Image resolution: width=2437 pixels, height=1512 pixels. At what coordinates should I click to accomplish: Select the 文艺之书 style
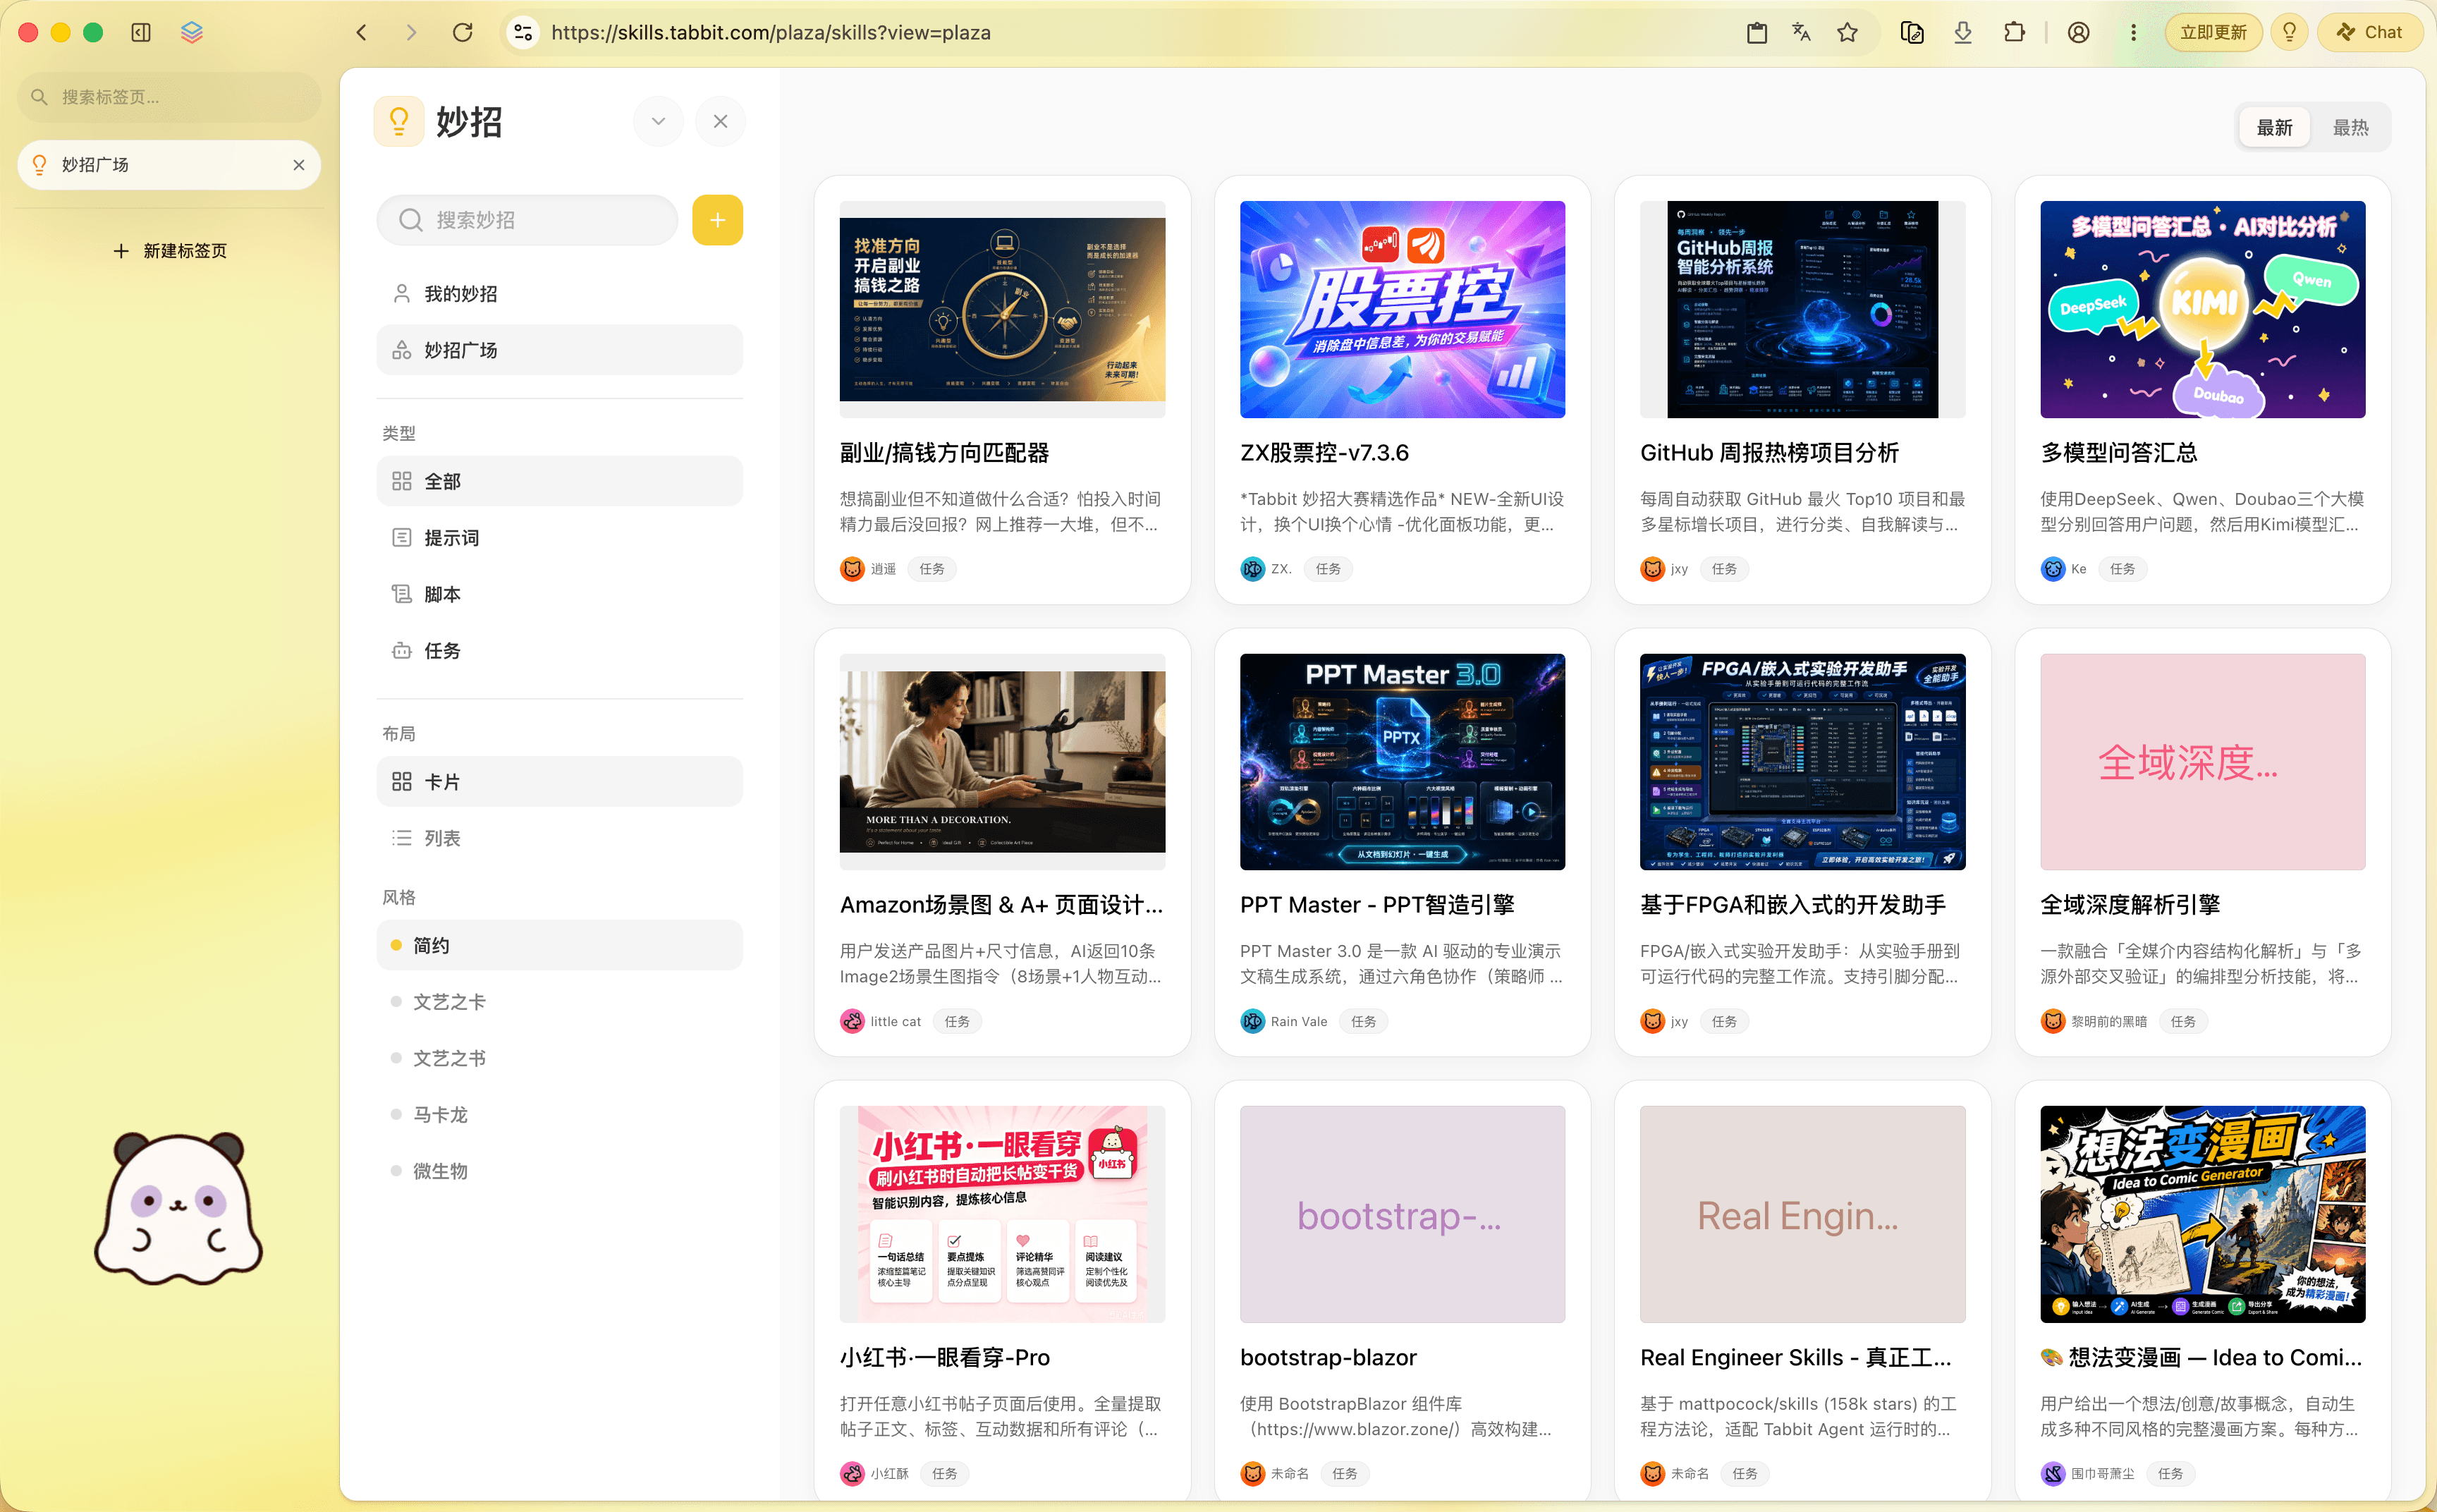pos(558,1058)
